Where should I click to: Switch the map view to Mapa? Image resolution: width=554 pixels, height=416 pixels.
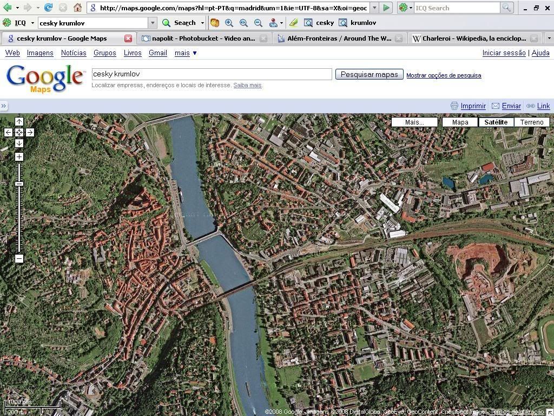point(460,122)
